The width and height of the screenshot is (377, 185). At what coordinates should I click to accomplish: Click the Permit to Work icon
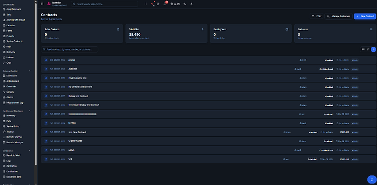click(x=4, y=155)
